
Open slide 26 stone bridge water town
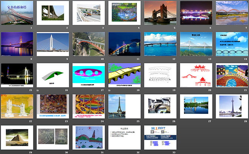pos(160,106)
